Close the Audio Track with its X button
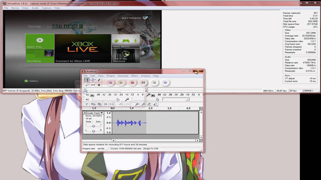Viewport: 321px width, 180px height. [x=85, y=113]
